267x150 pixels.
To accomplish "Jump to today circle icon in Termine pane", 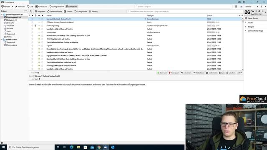I will click(x=259, y=11).
